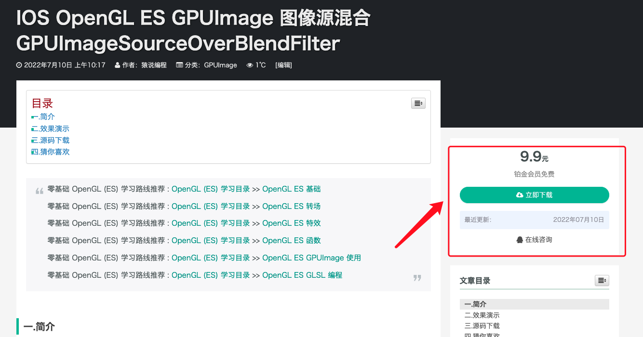This screenshot has height=337, width=643.
Task: Navigate to 三.源码下载 section link
Action: (x=50, y=140)
